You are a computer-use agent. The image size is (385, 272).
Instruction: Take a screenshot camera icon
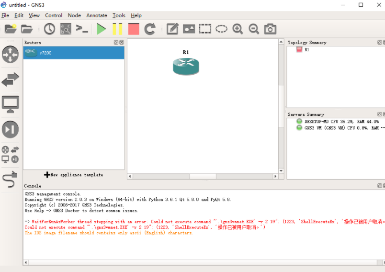270,29
